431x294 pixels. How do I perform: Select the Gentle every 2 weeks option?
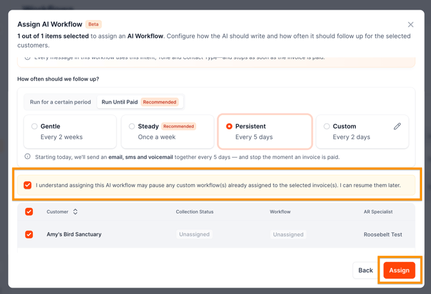pyautogui.click(x=70, y=132)
